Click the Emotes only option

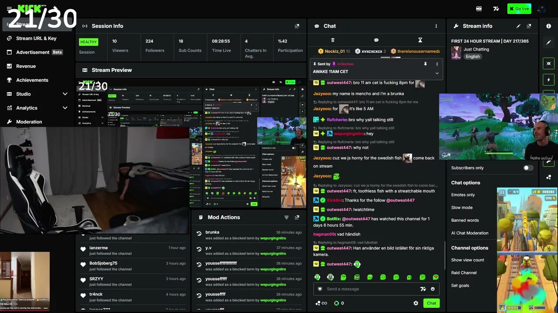[x=463, y=195]
